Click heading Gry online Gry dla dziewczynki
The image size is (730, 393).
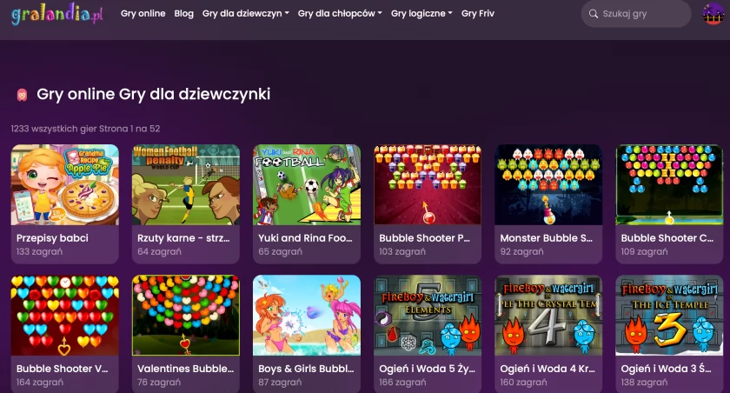tap(154, 94)
